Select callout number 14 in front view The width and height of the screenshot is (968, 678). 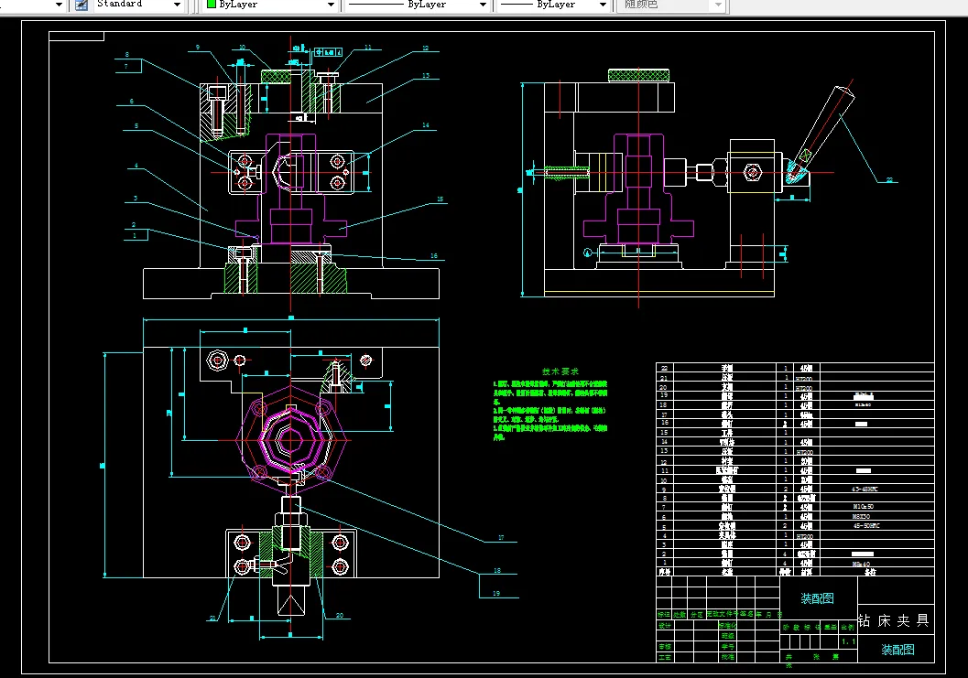pyautogui.click(x=425, y=124)
